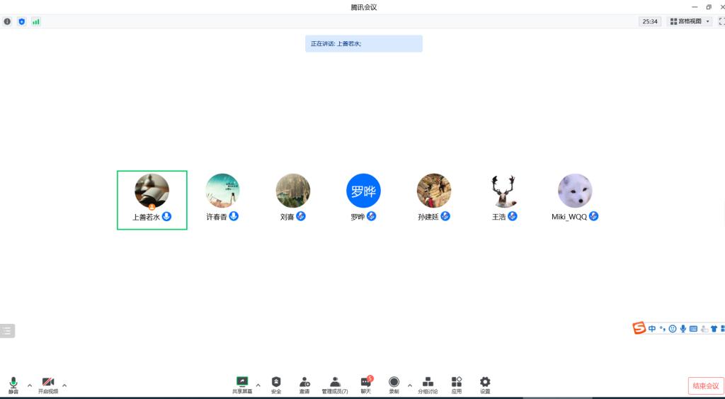Enter full screen mode
Viewport: 725px width, 399px height.
(721, 22)
